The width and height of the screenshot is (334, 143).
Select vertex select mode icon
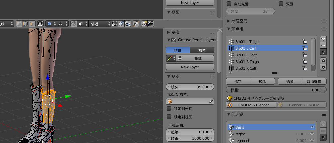coord(19,24)
